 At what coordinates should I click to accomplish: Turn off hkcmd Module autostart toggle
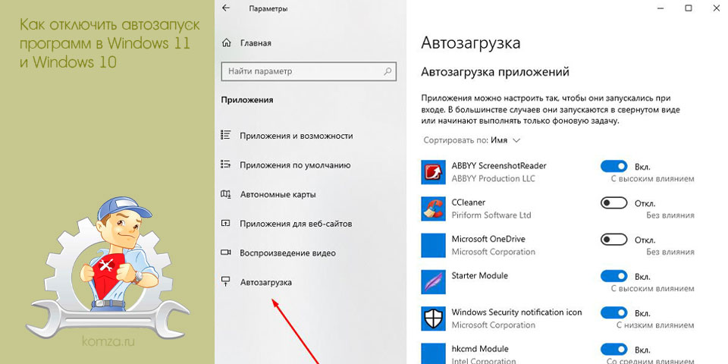coord(613,349)
